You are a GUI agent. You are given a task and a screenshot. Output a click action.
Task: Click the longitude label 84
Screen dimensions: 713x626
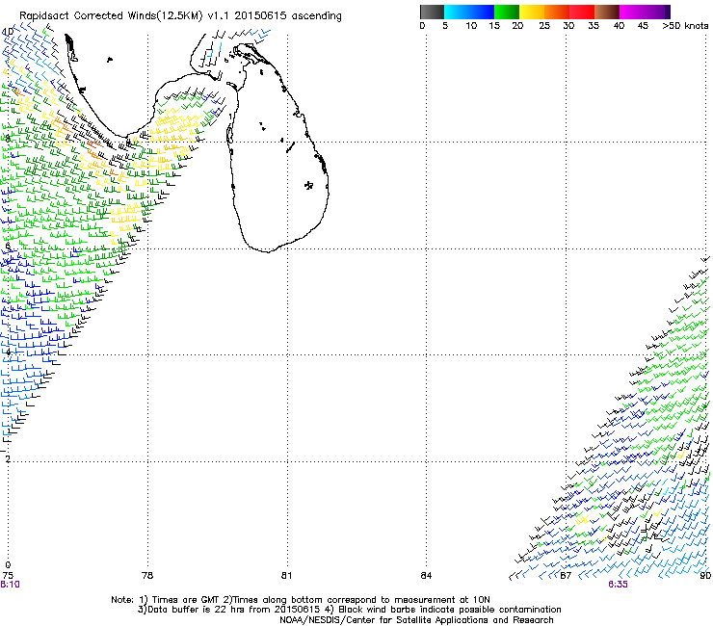tap(426, 576)
